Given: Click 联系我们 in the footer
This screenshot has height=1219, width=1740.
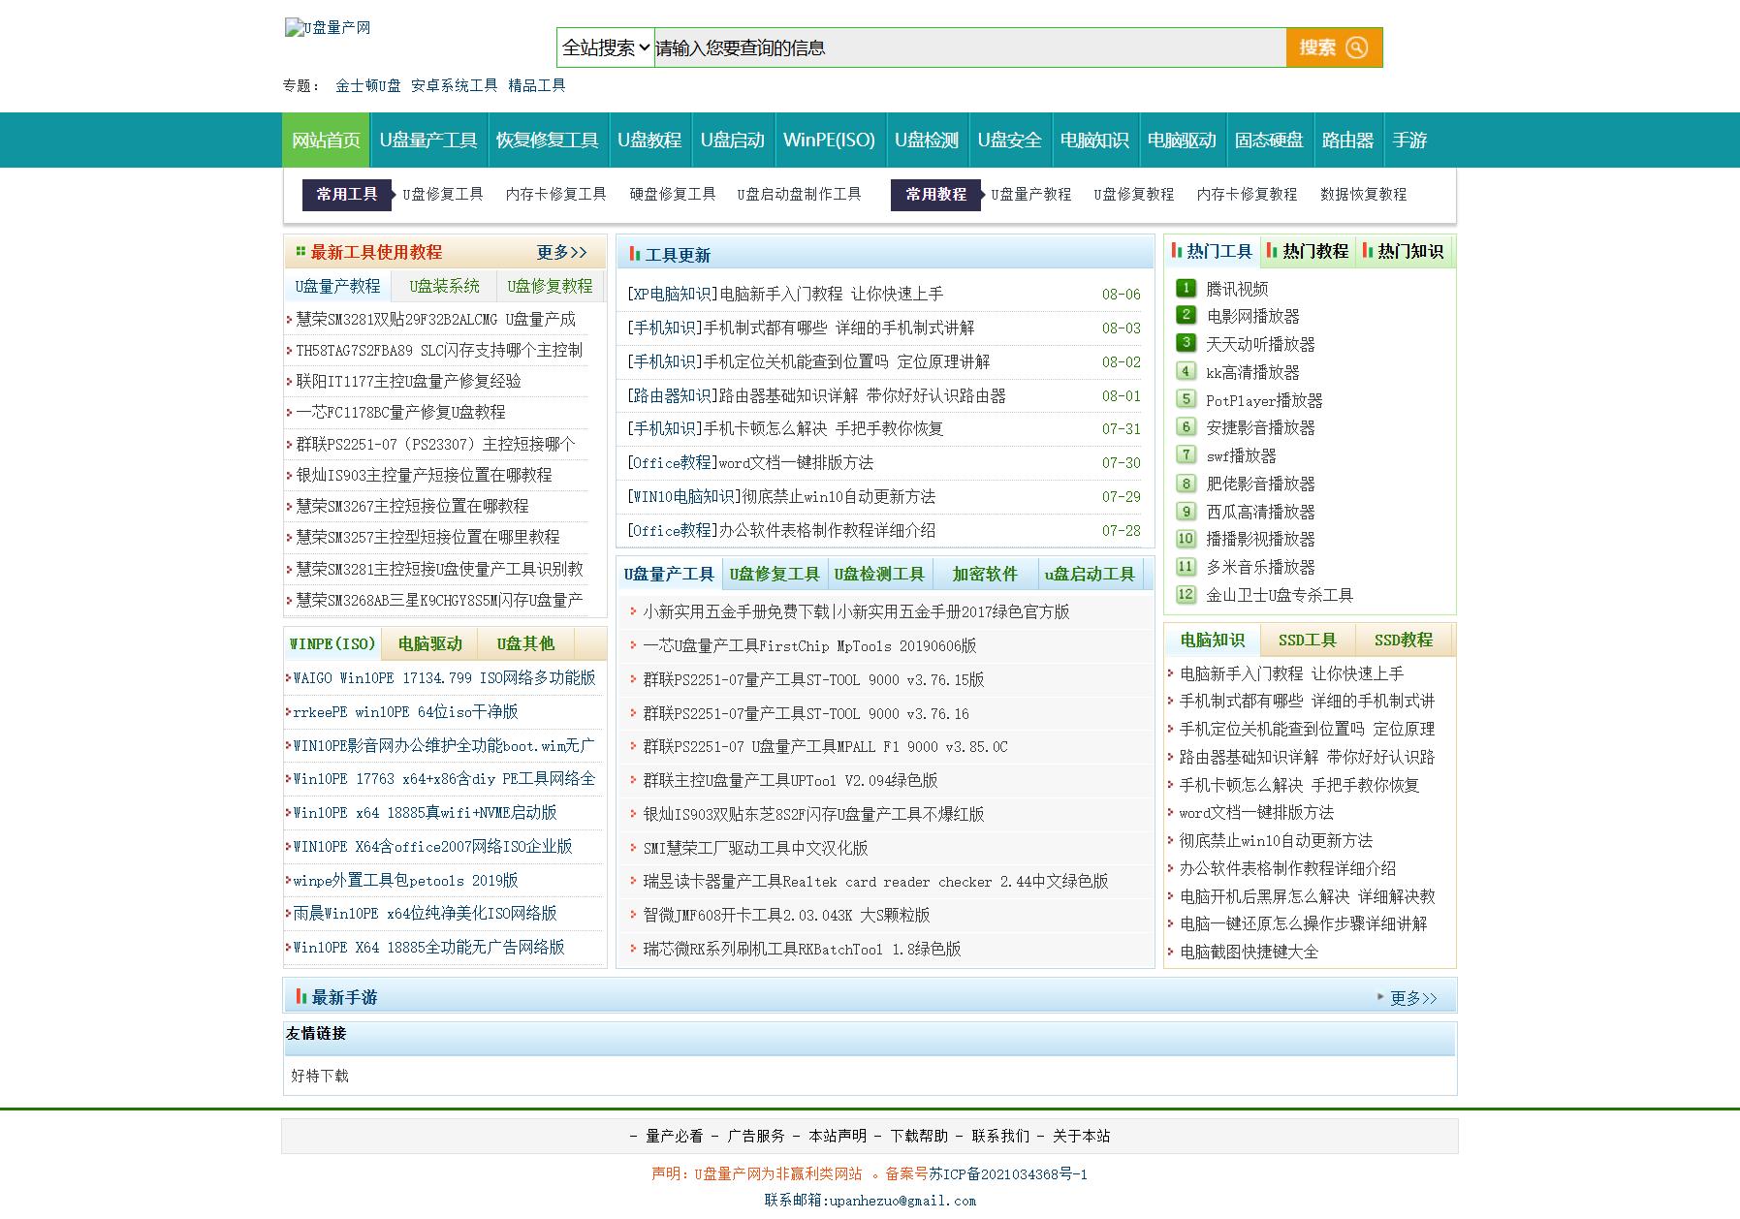Looking at the screenshot, I should click(x=1000, y=1136).
